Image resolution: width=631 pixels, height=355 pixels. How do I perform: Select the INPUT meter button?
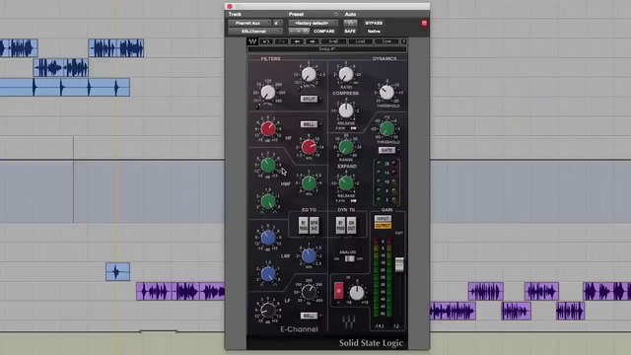(383, 219)
